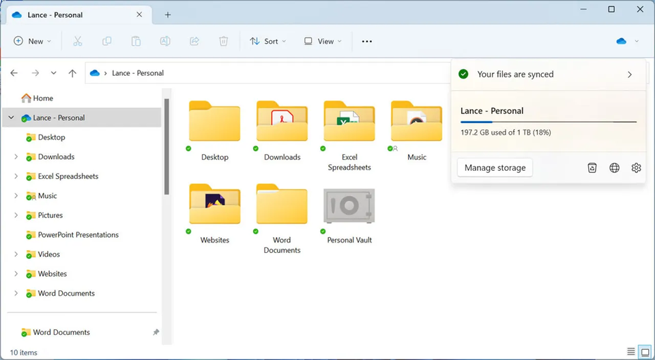Click the Share icon in toolbar
The height and width of the screenshot is (360, 655).
click(194, 42)
